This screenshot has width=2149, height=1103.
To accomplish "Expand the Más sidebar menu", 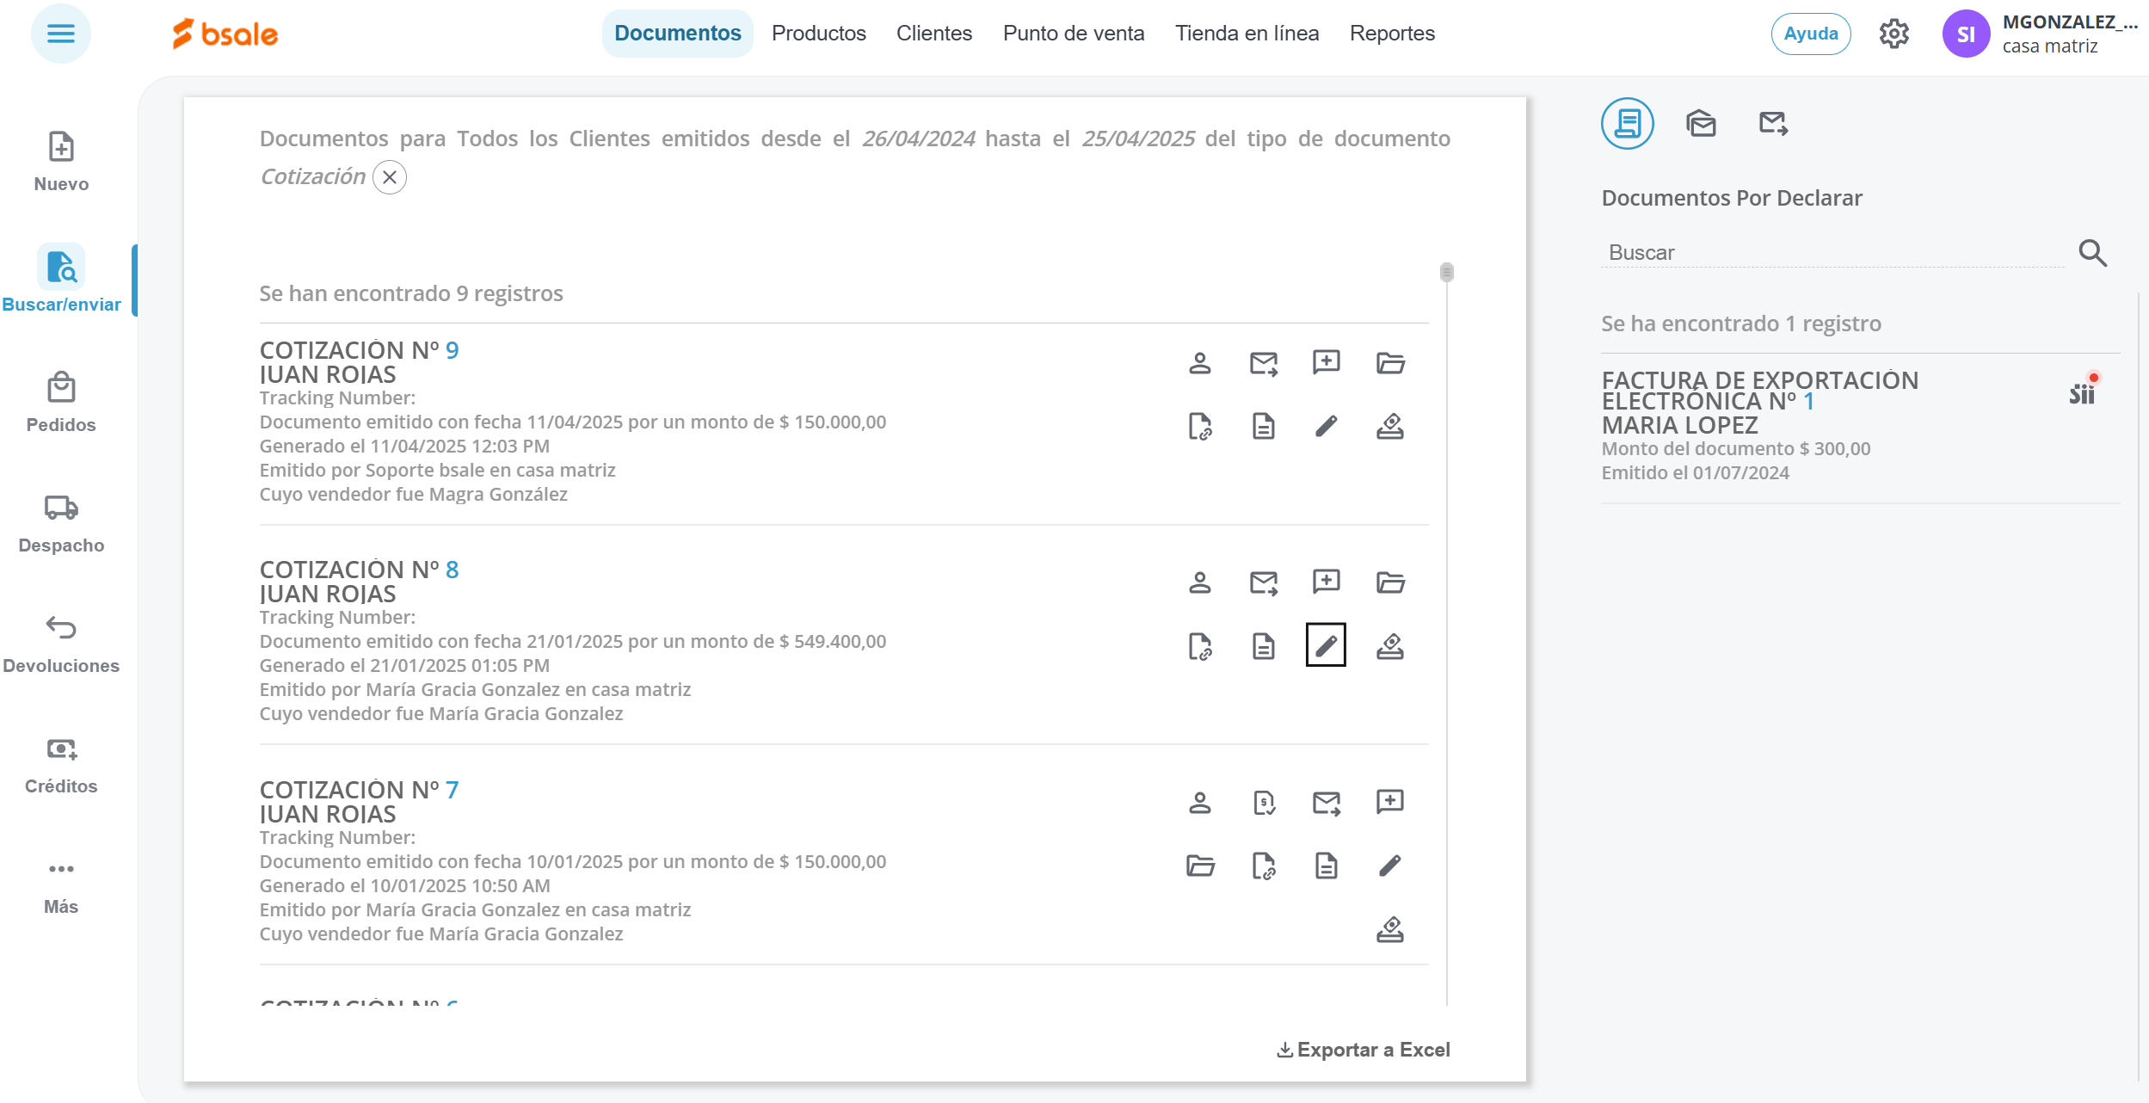I will [x=61, y=885].
